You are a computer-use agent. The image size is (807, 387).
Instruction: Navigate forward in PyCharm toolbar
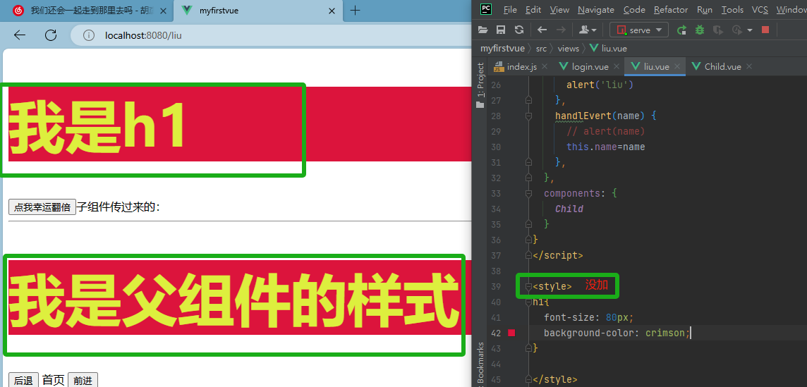tap(561, 30)
